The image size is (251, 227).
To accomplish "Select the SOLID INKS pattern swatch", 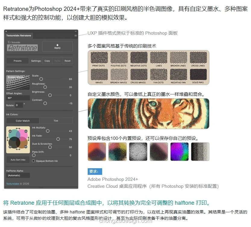I will (198, 74).
